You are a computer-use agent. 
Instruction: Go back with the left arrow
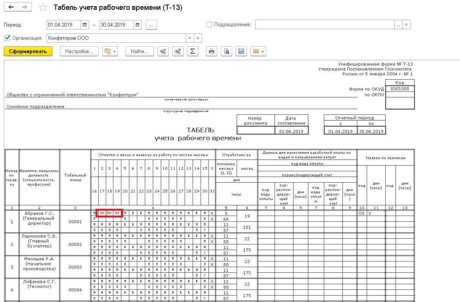click(x=11, y=7)
